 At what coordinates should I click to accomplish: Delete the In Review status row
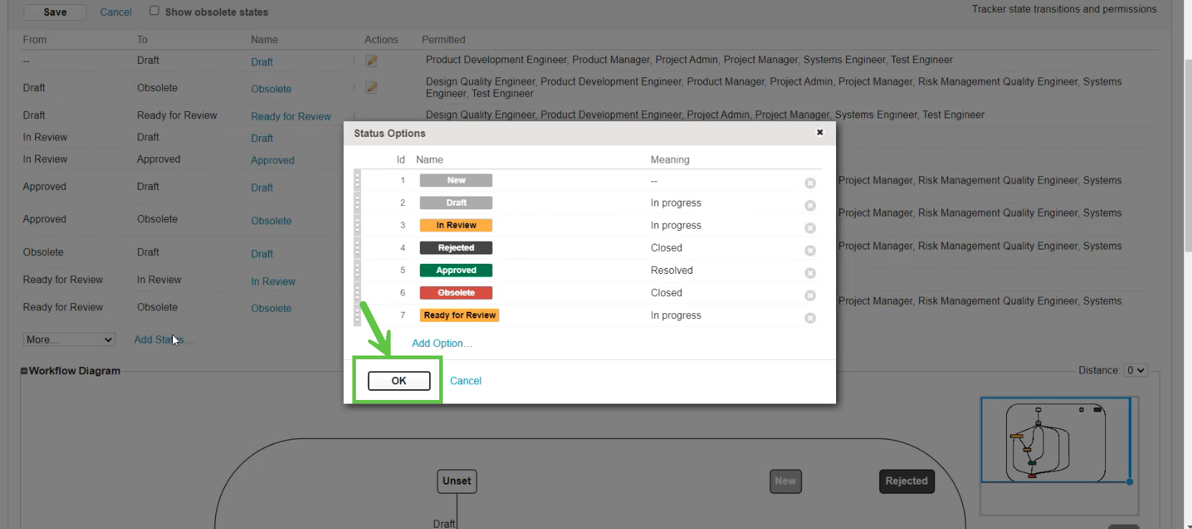click(x=809, y=228)
